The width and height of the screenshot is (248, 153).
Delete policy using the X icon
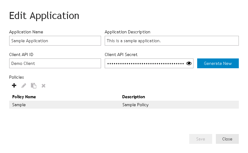click(x=43, y=86)
